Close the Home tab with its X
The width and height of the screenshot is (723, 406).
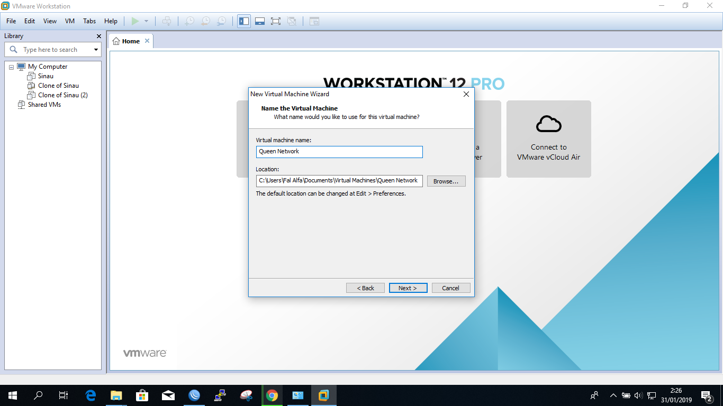point(147,41)
